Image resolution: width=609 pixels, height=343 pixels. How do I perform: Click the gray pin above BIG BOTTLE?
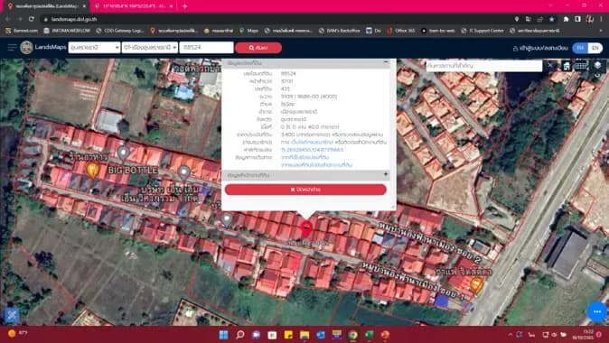click(x=123, y=153)
